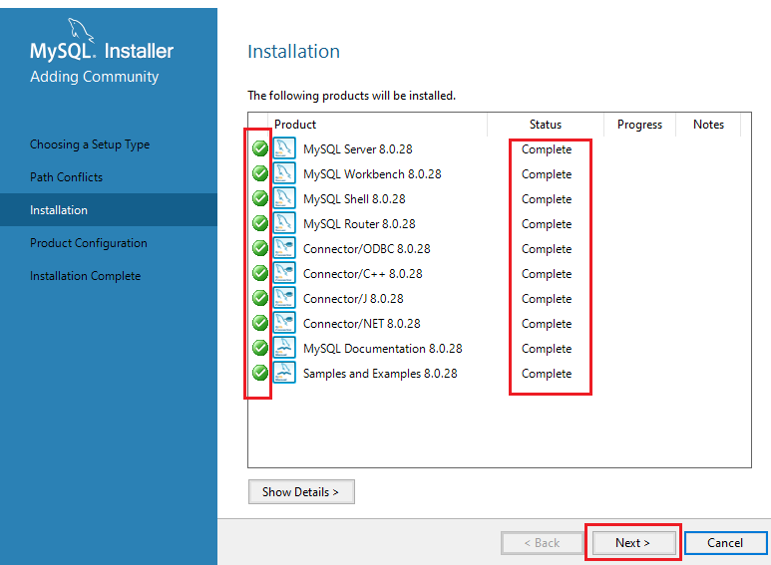Sort the list by Product column header
This screenshot has height=565, width=771.
(x=295, y=125)
